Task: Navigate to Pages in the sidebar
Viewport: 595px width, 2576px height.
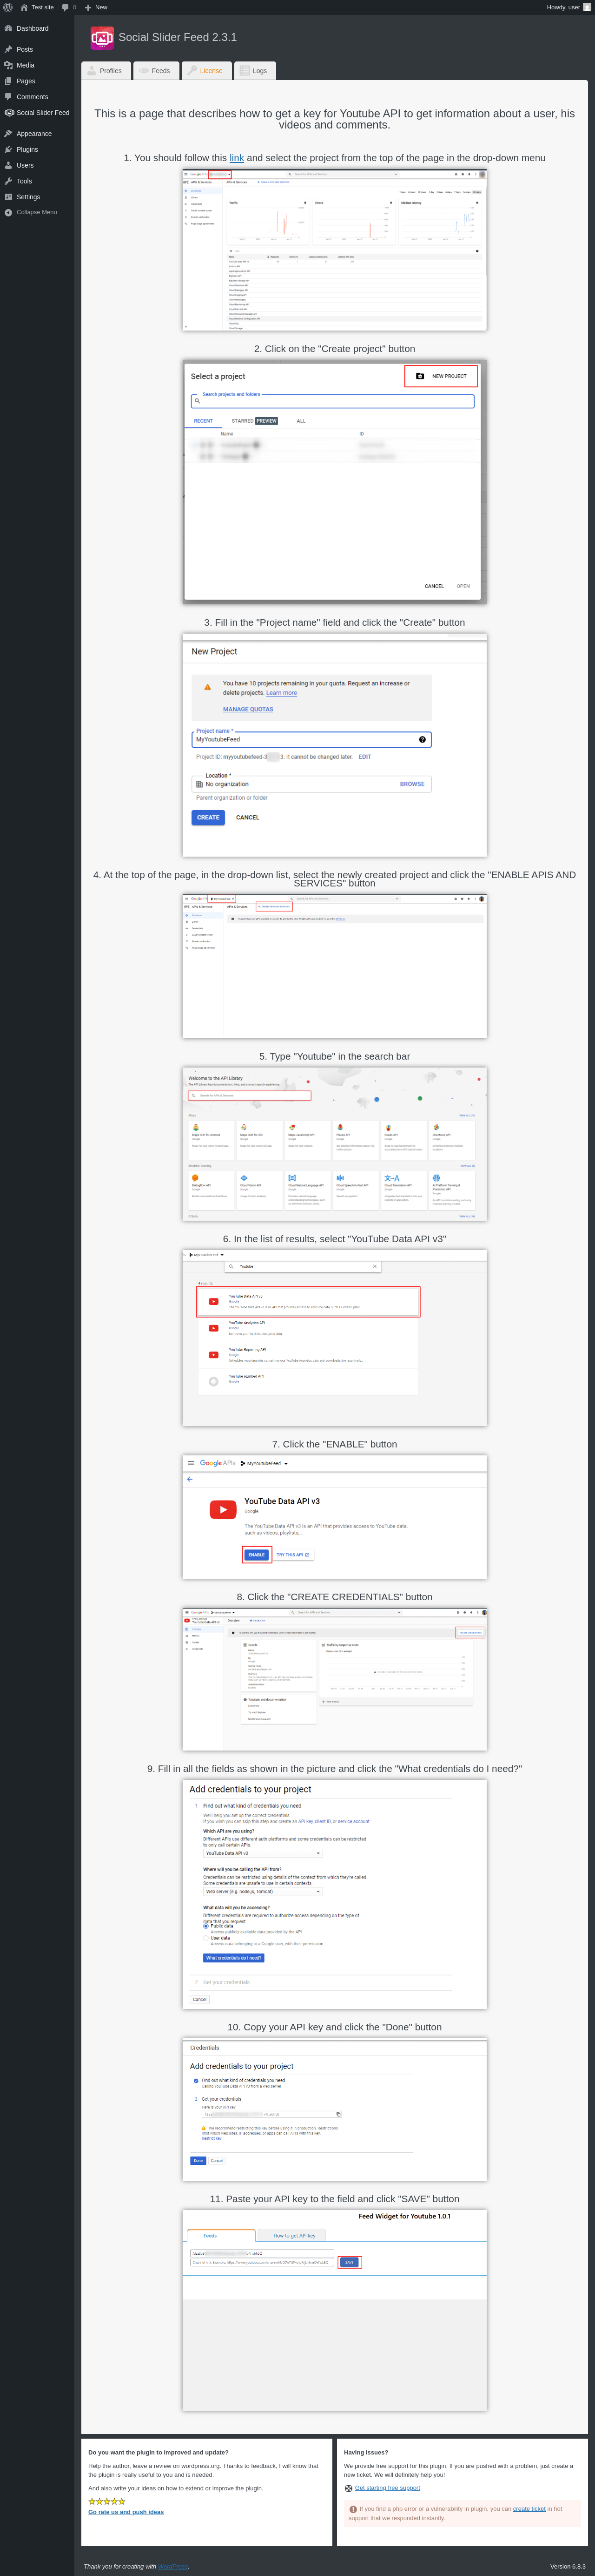Action: click(x=37, y=81)
